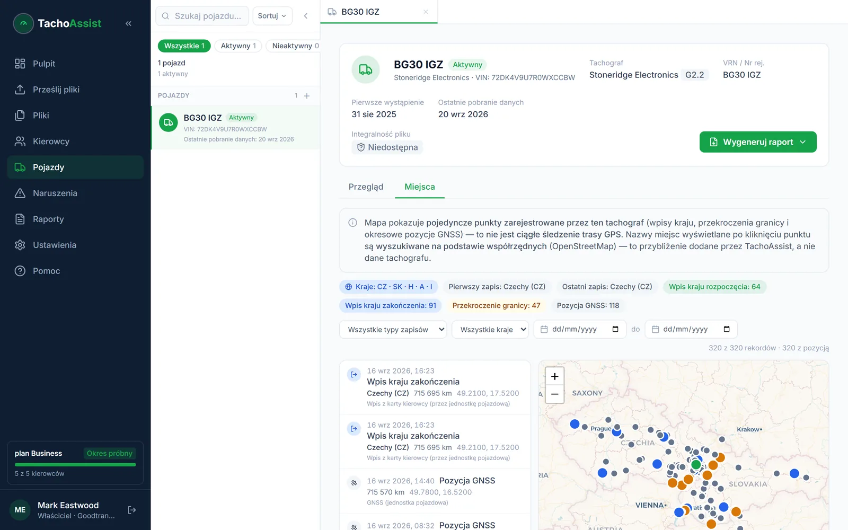The image size is (848, 530).
Task: Open Wszystkie kraje dropdown
Action: tap(490, 330)
